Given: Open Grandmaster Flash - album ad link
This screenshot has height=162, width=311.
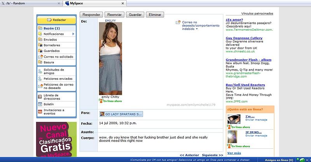Looking at the screenshot, I should 248,60.
